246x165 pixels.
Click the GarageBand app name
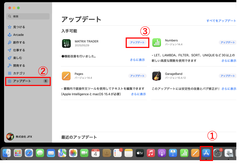[173, 74]
